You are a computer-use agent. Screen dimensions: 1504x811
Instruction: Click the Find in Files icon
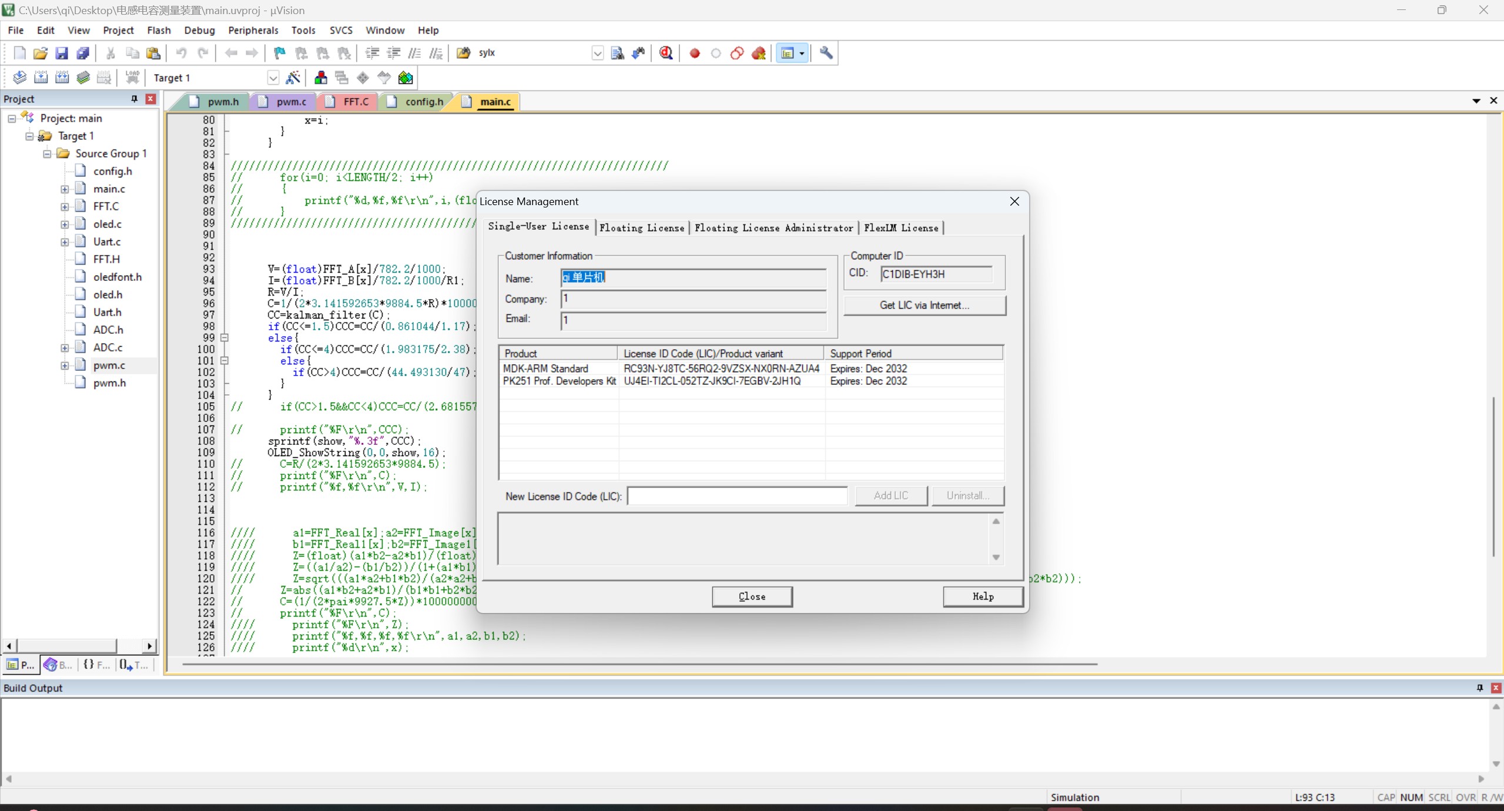coord(617,53)
